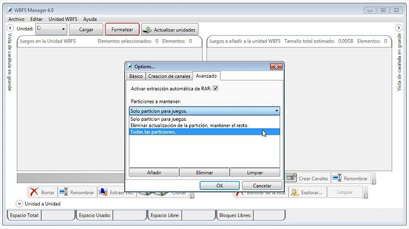Expand the left cover view arrow
Image resolution: width=409 pixels, height=229 pixels.
[x=10, y=28]
